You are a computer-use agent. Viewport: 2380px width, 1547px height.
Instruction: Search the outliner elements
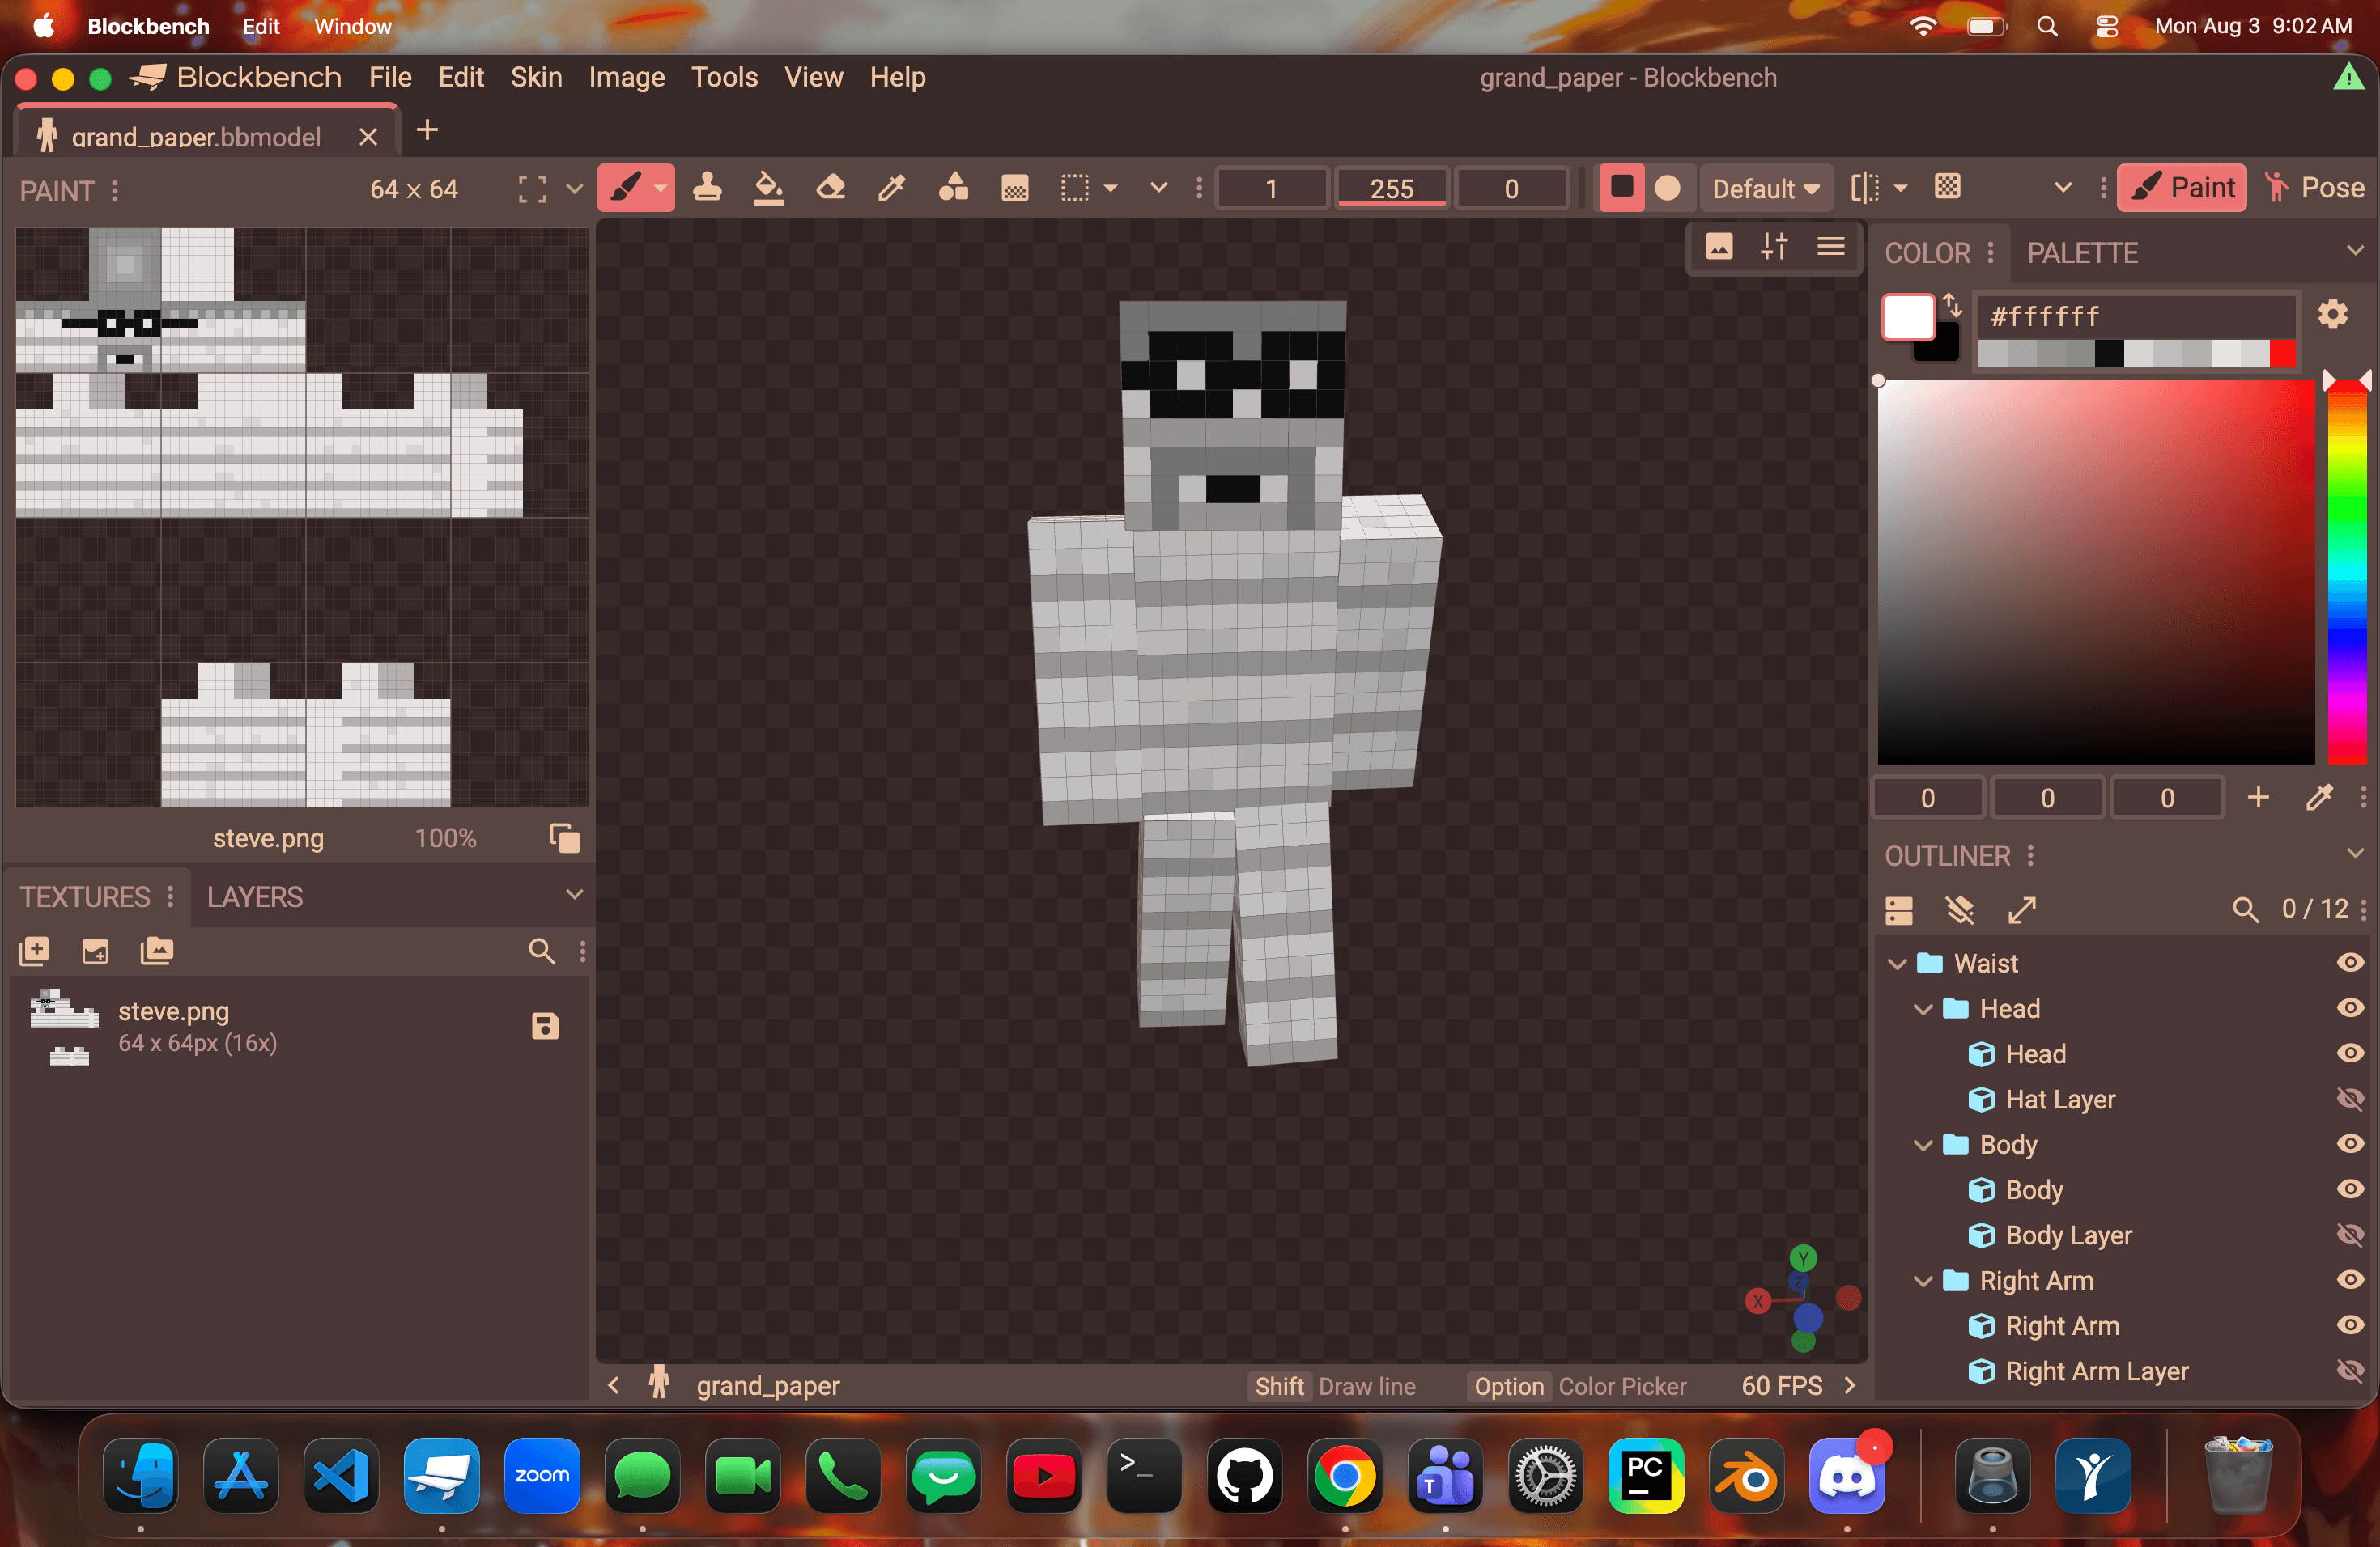tap(2245, 909)
